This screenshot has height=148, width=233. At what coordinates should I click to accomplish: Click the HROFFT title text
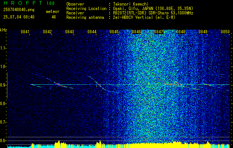23,3
